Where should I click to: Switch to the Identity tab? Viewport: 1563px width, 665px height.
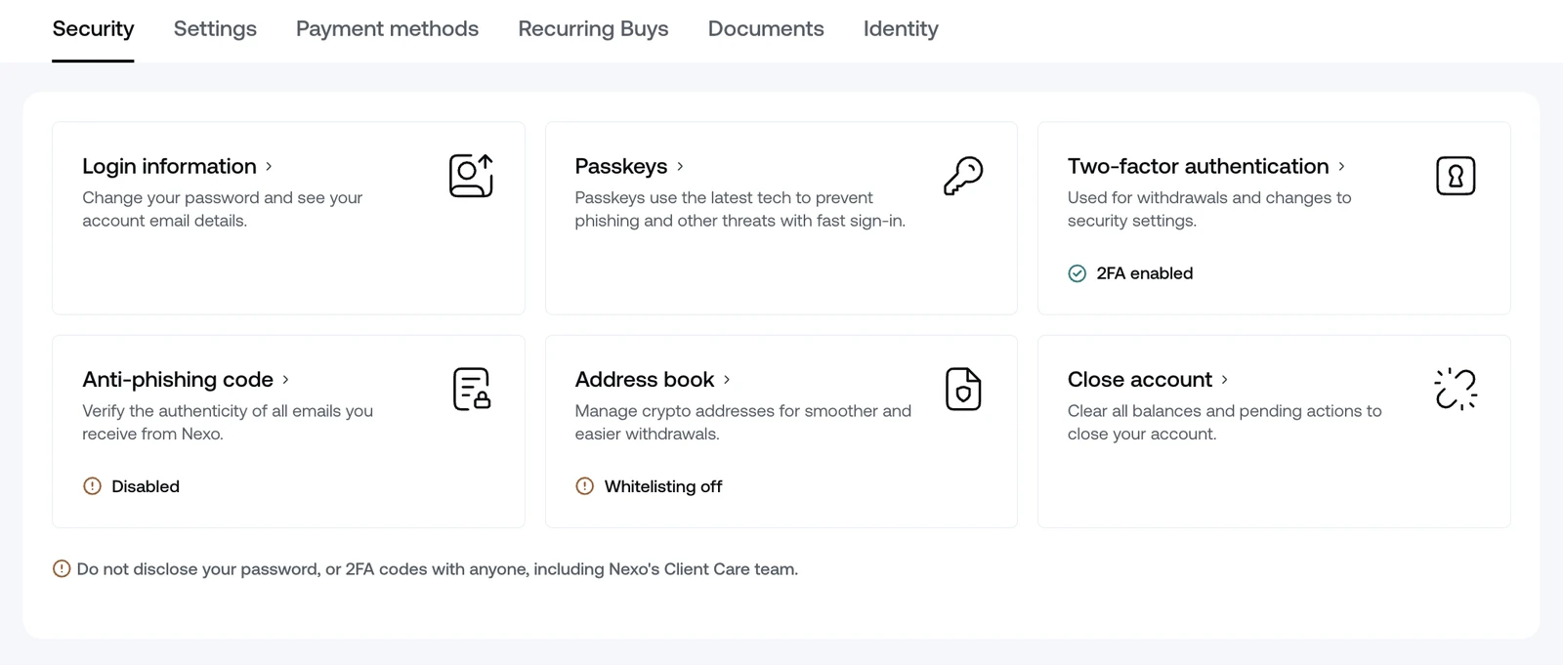(901, 29)
